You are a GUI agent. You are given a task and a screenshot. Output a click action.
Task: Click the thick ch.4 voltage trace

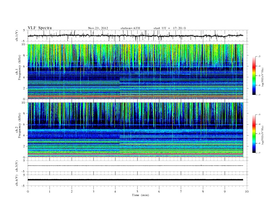point(135,180)
